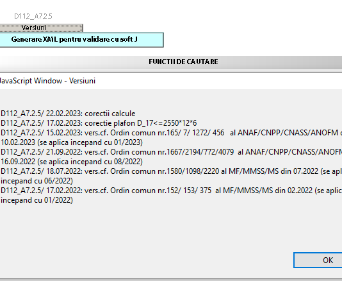Click text 'incepand cu 06/2022)'
This screenshot has width=342, height=281.
click(37, 181)
